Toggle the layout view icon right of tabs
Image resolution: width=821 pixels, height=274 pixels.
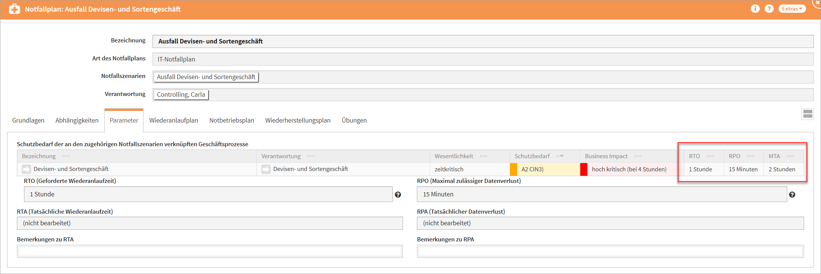[807, 114]
